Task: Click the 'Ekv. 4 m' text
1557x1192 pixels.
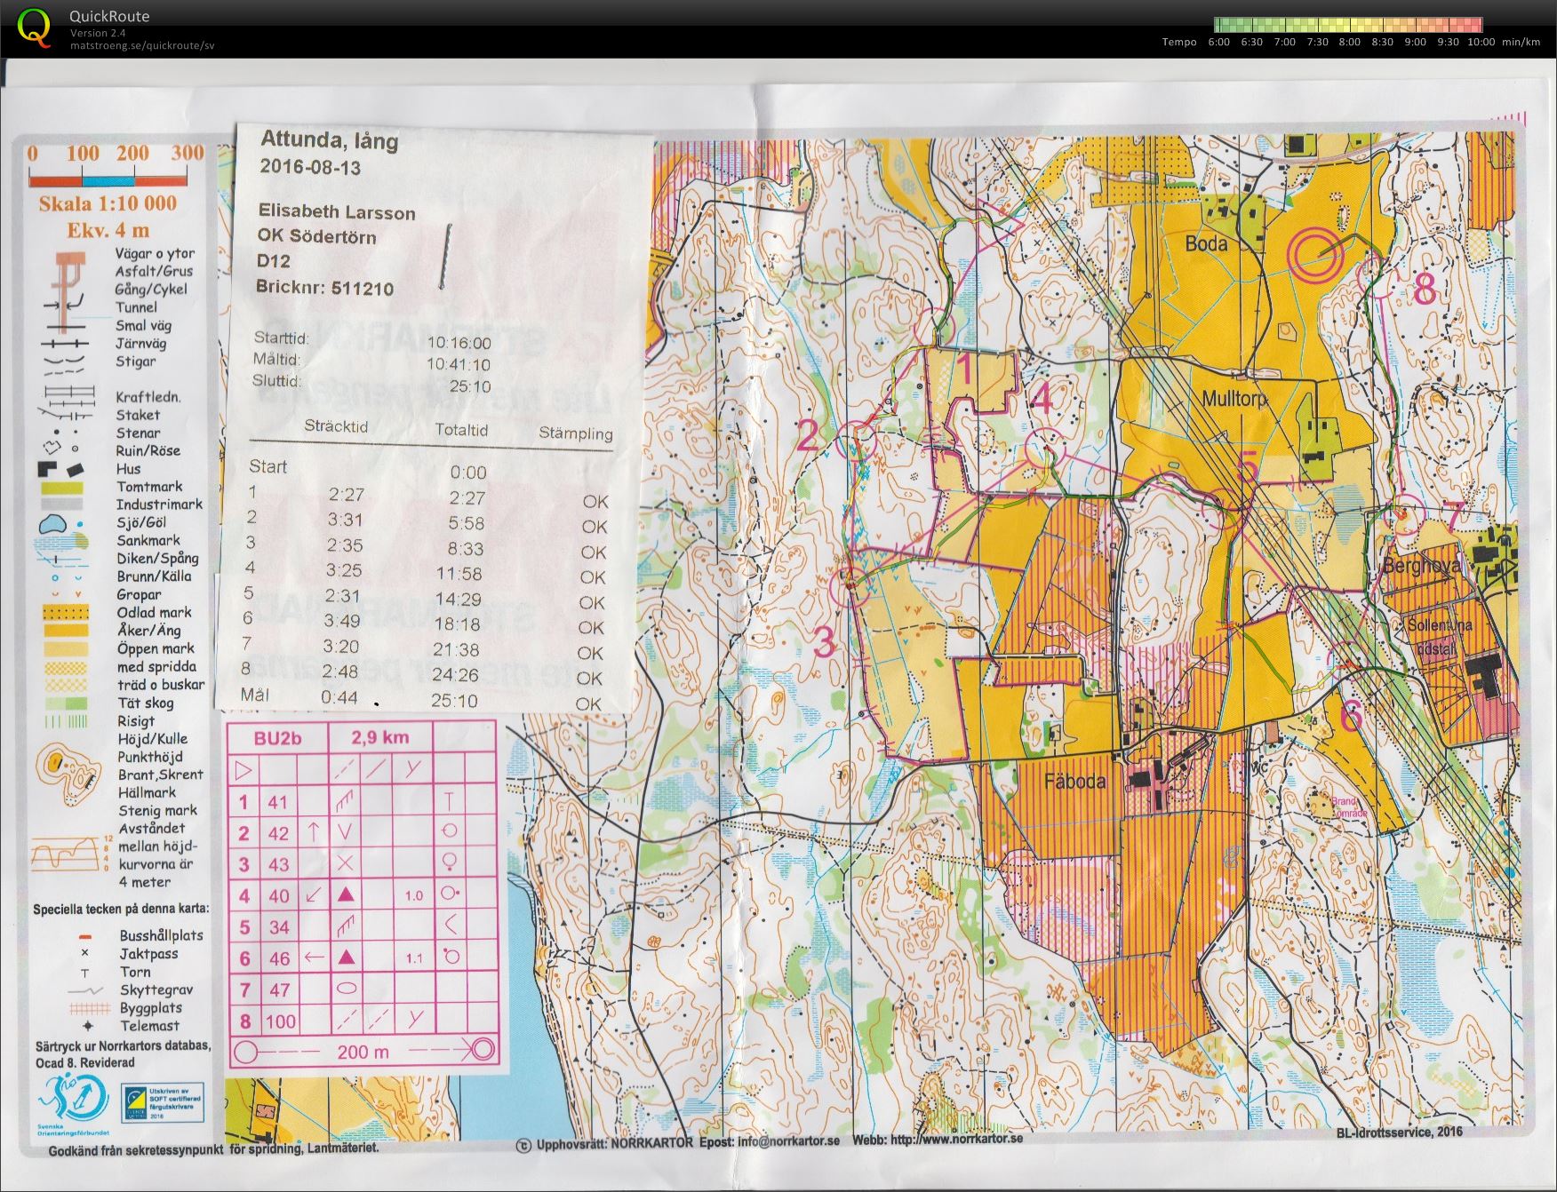Action: click(108, 231)
